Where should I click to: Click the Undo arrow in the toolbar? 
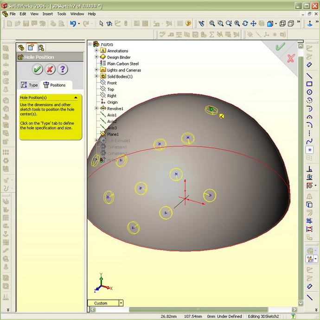point(73,23)
